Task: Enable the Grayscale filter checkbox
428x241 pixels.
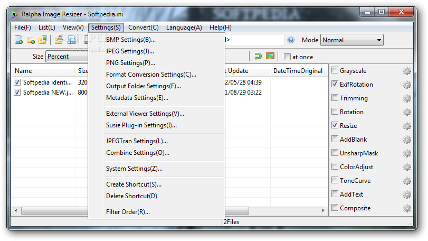Action: 335,70
